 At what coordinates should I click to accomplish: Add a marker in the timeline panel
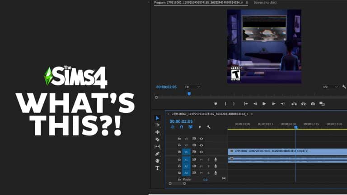click(200, 127)
